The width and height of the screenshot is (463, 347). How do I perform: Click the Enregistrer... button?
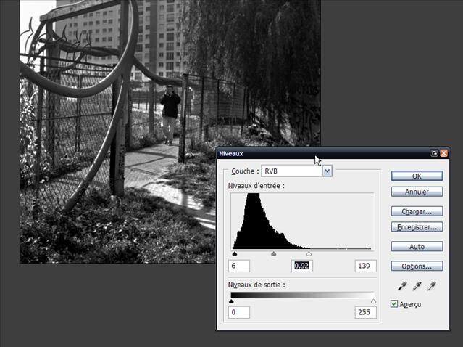pyautogui.click(x=417, y=227)
